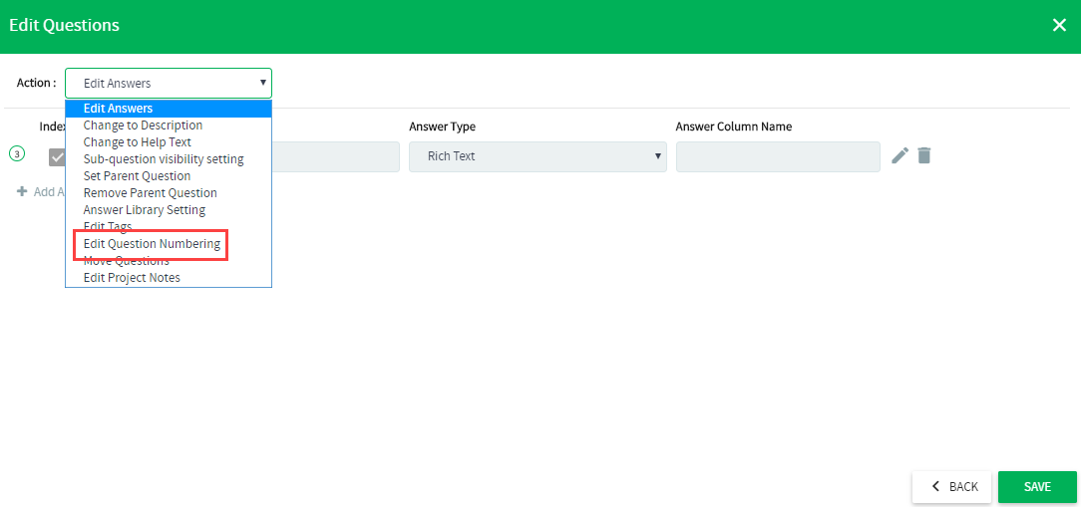Choose Change to Help Text option
The image size is (1081, 507).
click(x=169, y=141)
